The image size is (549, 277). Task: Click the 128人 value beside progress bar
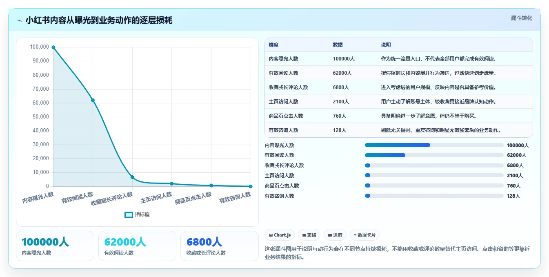tap(513, 196)
